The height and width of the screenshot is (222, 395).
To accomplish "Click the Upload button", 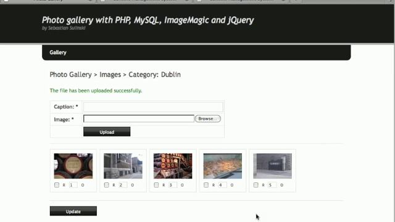I will coord(107,132).
